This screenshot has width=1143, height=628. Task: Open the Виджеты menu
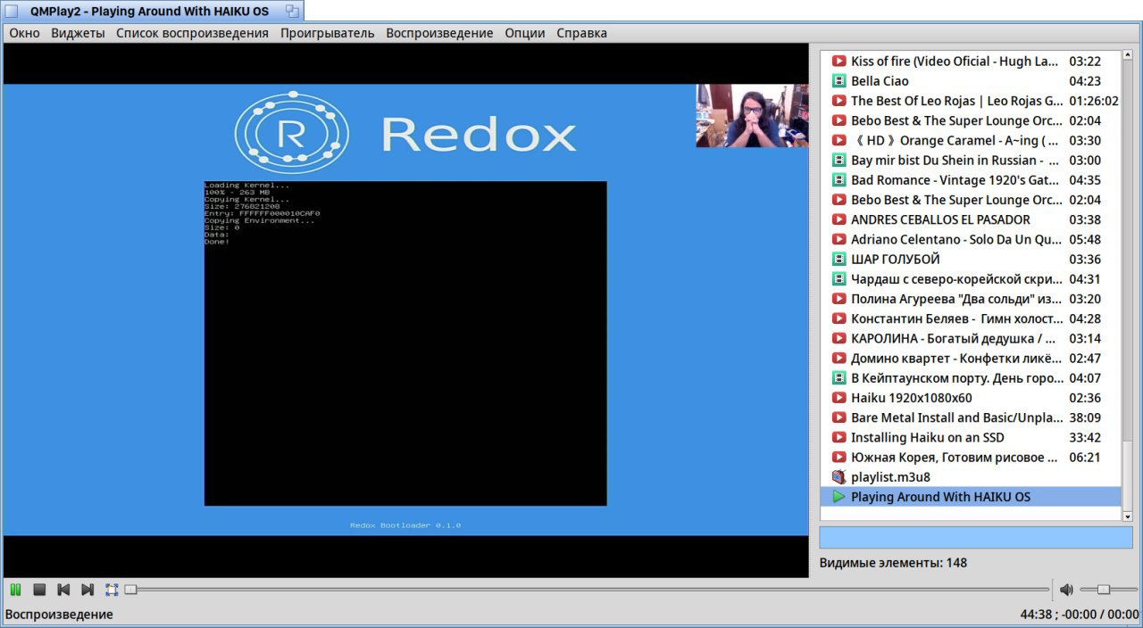(78, 33)
